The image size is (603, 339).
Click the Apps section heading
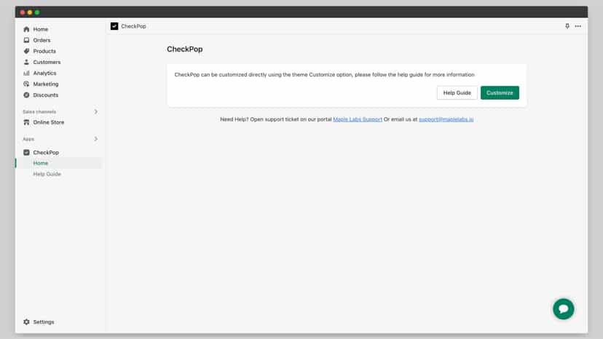point(28,139)
